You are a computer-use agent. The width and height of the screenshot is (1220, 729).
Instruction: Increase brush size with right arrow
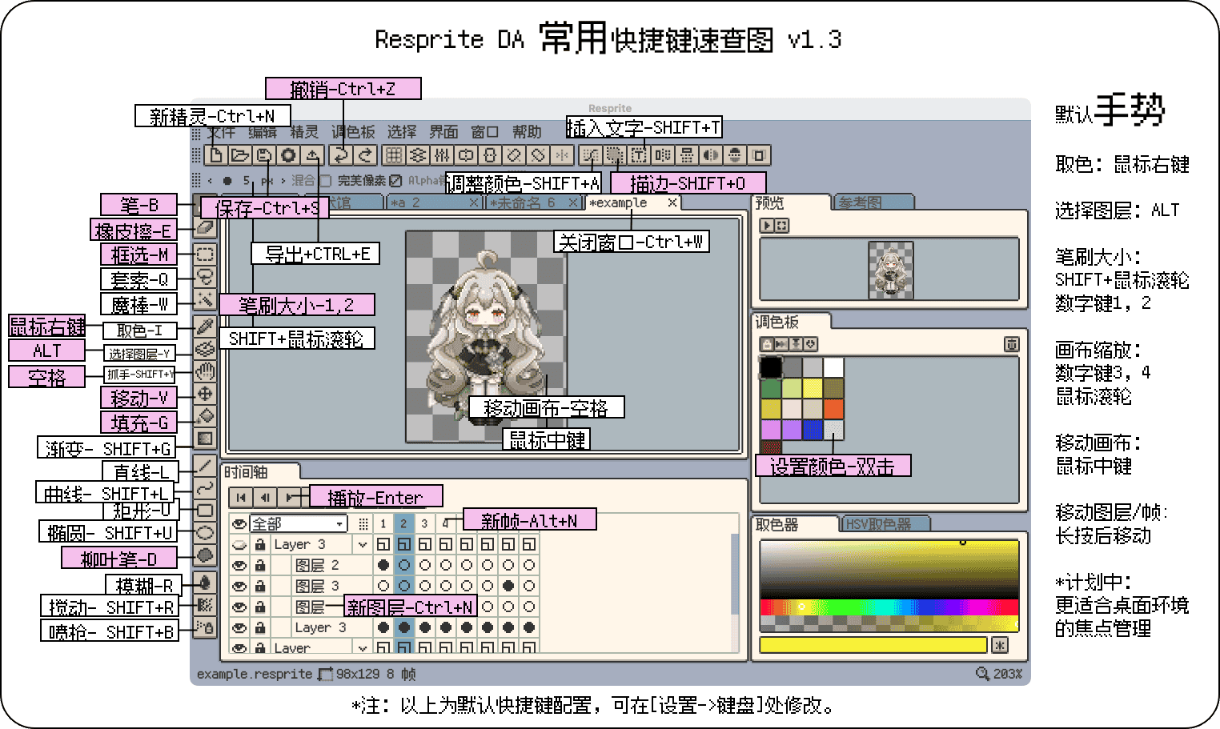point(283,181)
